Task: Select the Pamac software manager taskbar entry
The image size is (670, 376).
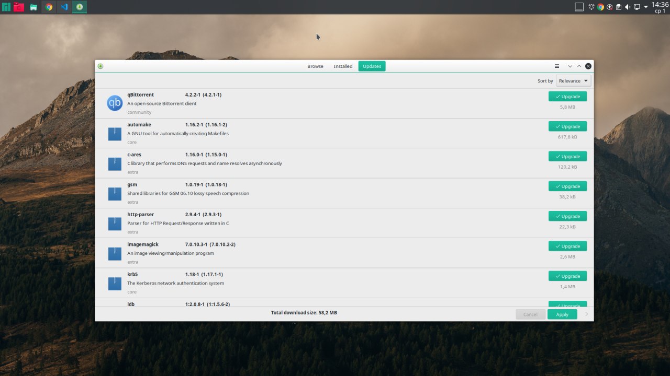Action: point(80,7)
